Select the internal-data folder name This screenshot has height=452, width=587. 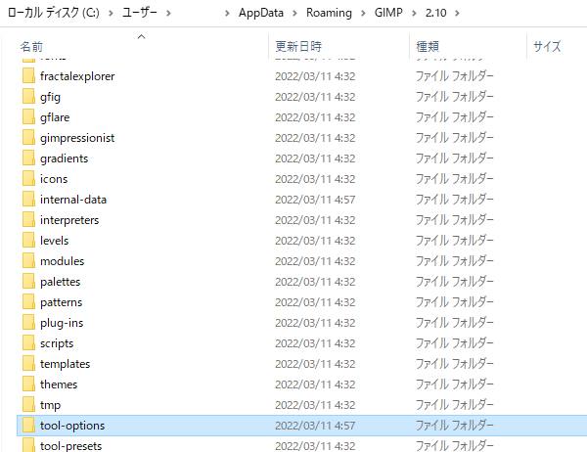click(73, 200)
